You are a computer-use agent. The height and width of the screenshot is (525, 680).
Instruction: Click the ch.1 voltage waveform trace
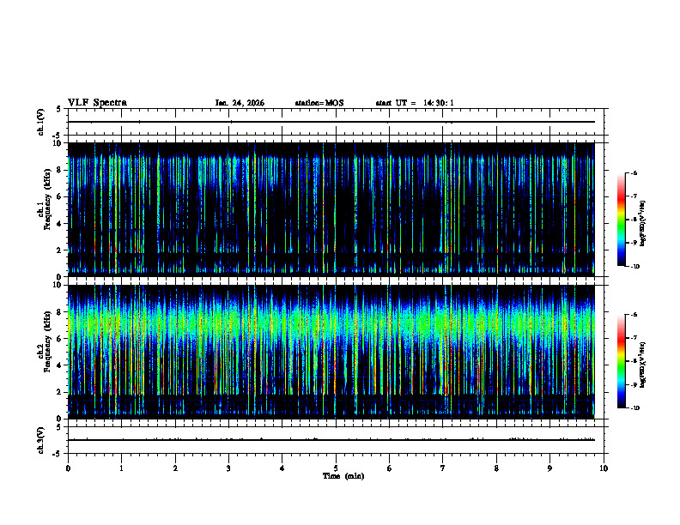click(x=331, y=122)
